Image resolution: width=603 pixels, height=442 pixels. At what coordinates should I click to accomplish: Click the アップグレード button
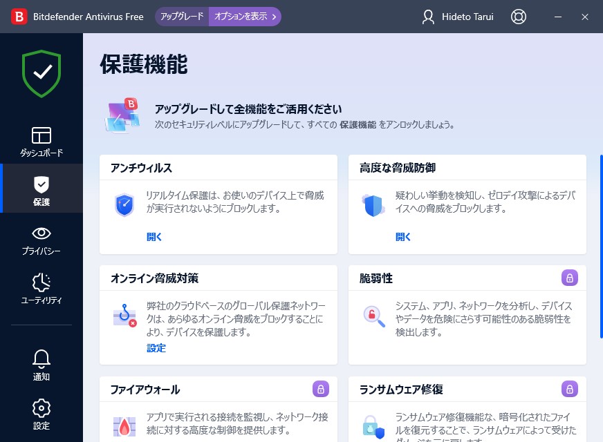click(181, 16)
